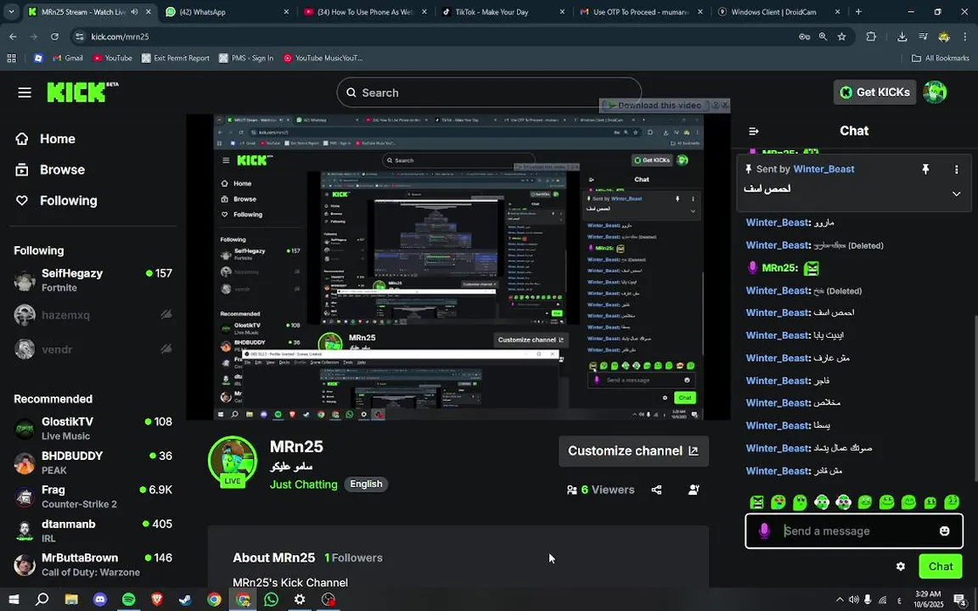Close the Download this video overlay
Screen dimensions: 978x611
coord(725,104)
